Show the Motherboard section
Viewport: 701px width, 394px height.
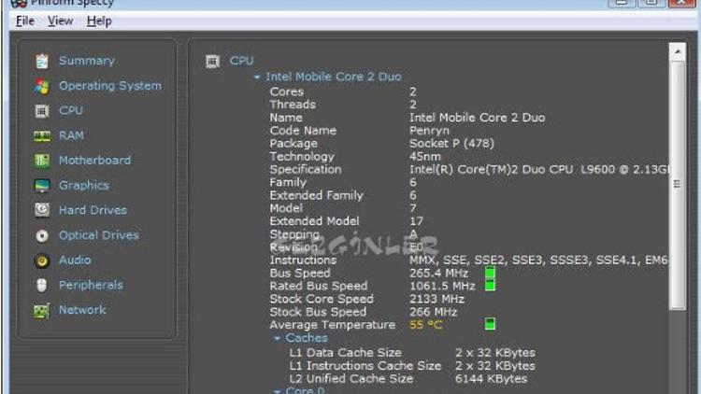94,161
